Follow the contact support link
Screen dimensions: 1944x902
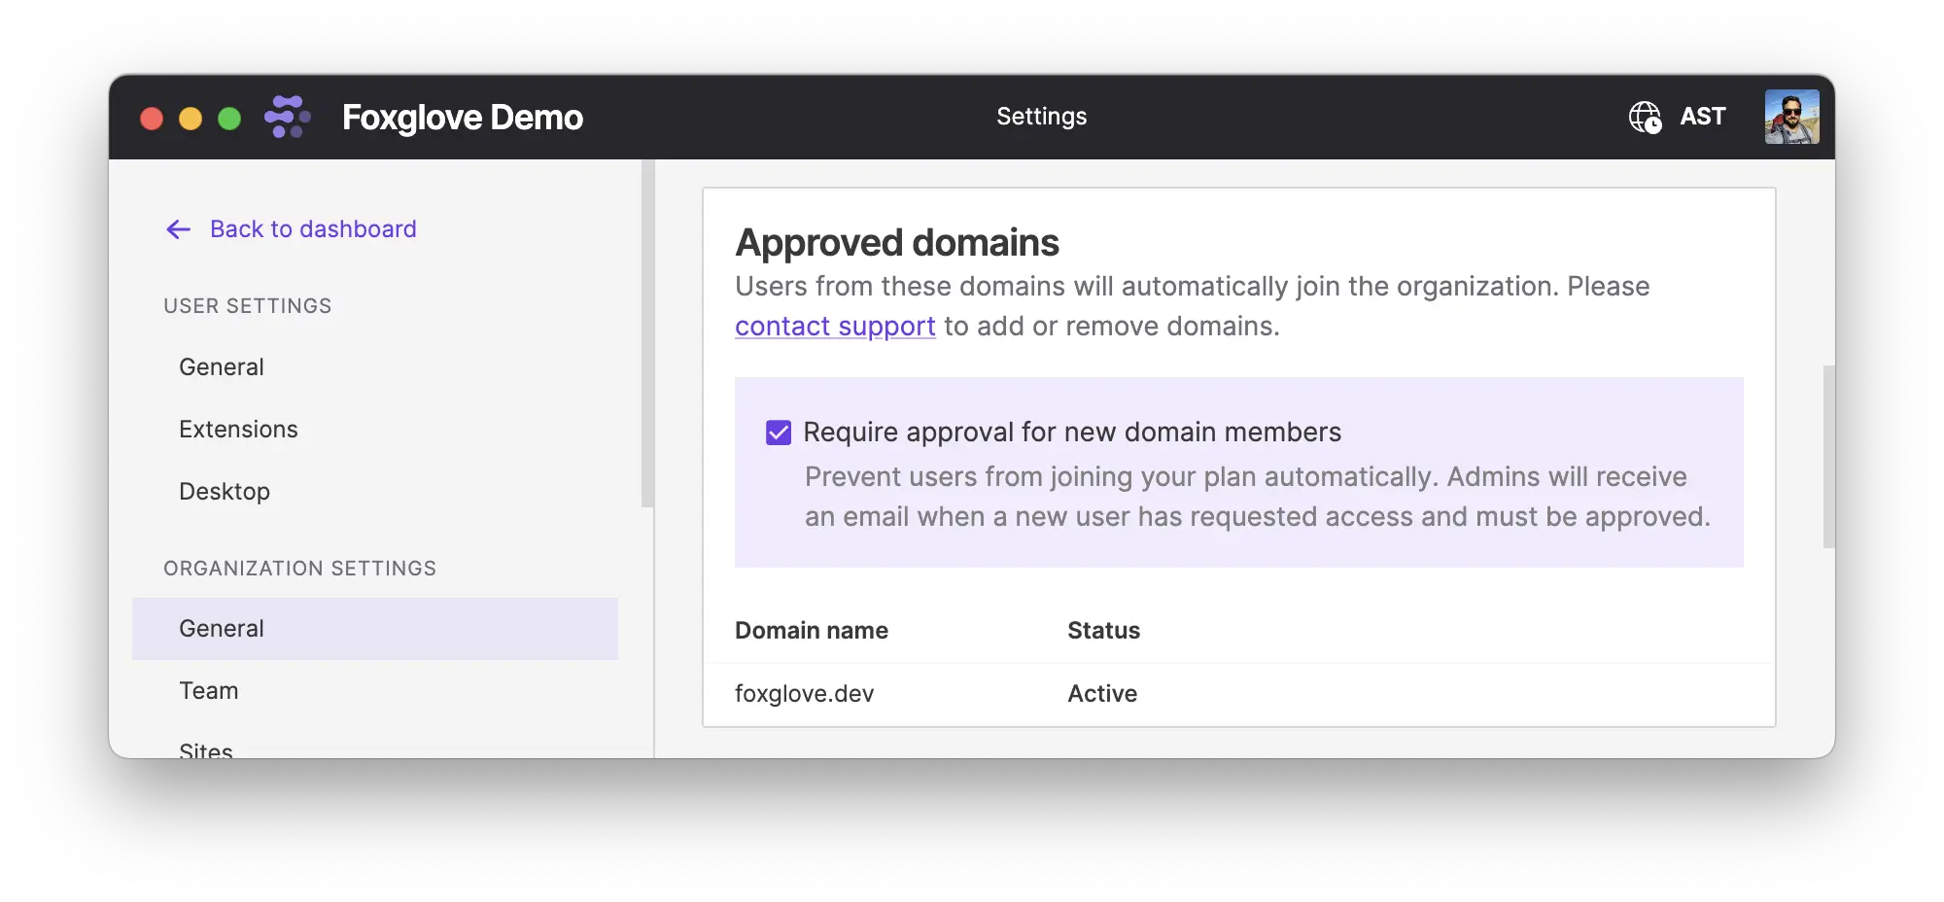point(835,327)
